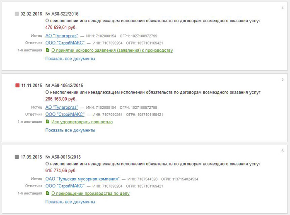Open the ruling on accepting the claim
Screen dimensions: 290x215
[x=112, y=50]
